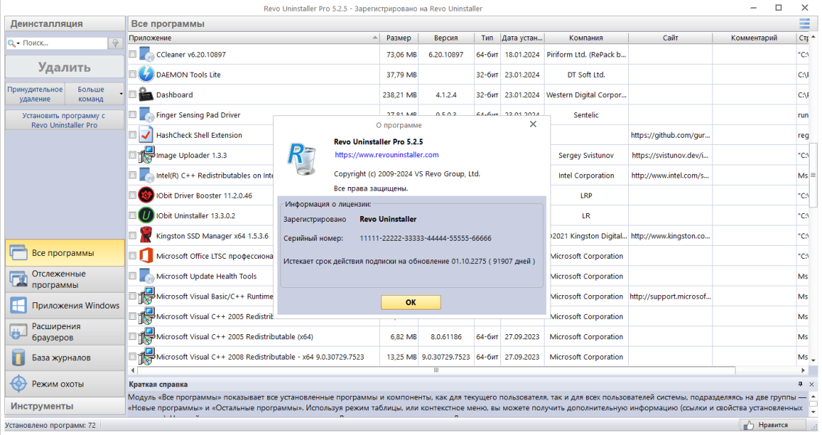
Task: Collapse the Деинсталляция section header
Action: coord(65,23)
